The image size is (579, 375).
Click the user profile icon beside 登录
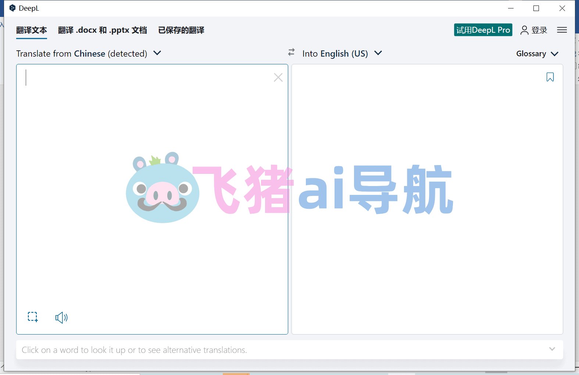(x=524, y=30)
